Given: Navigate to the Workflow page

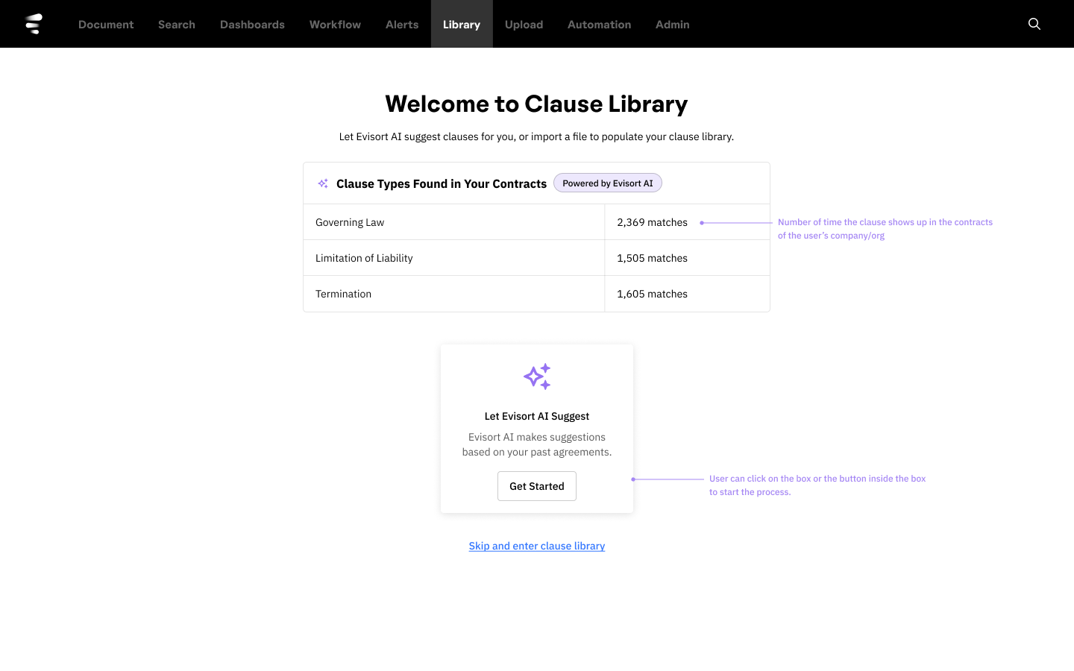Looking at the screenshot, I should click(335, 24).
